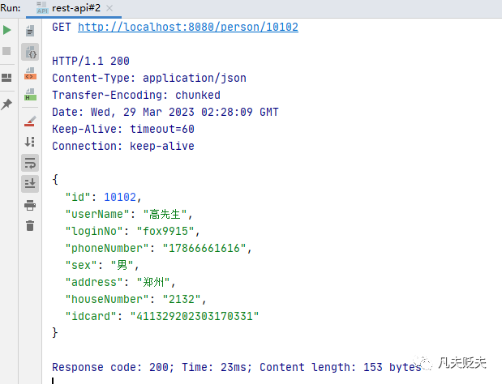The width and height of the screenshot is (502, 384).
Task: Click the "id": 10102 line
Action: 103,197
